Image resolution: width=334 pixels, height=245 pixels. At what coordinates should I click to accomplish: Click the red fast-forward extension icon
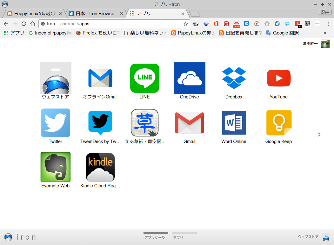tap(226, 24)
